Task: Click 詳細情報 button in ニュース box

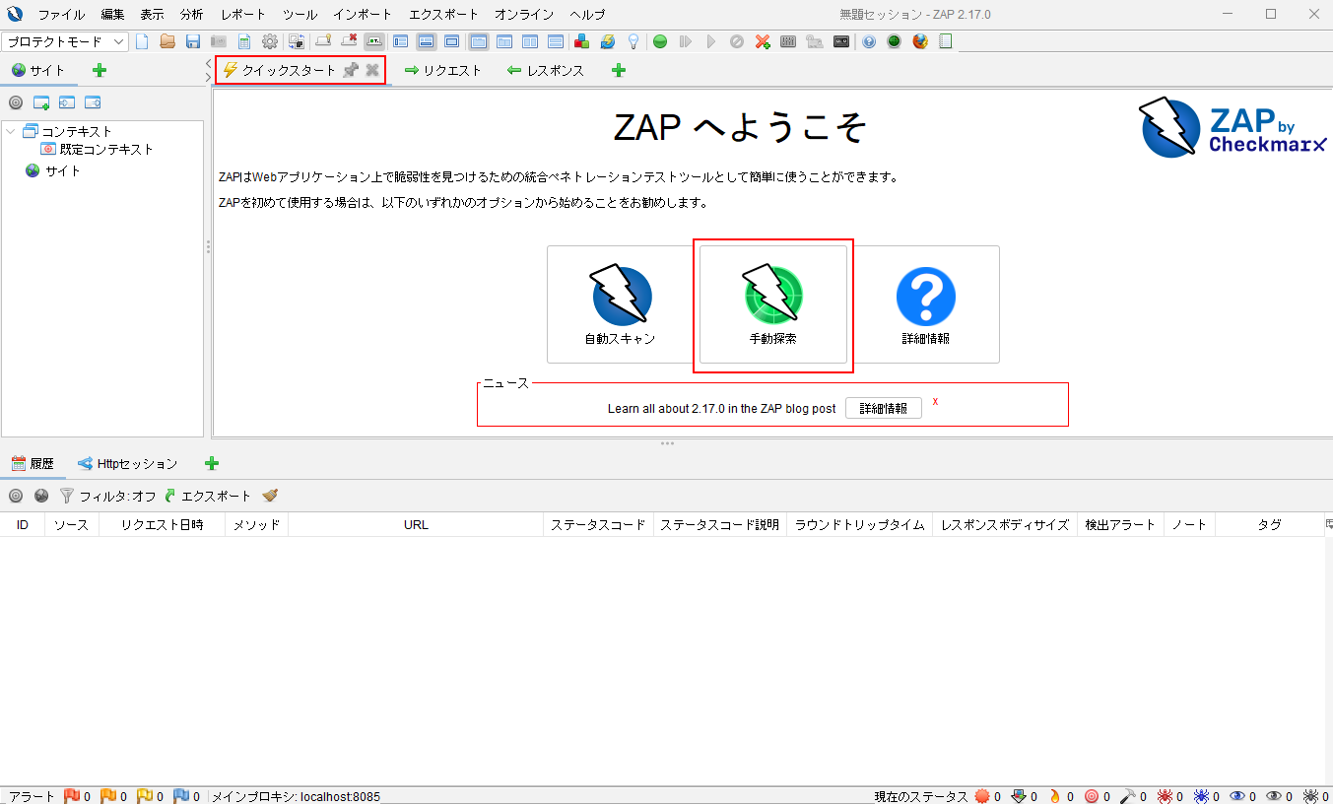Action: 884,408
